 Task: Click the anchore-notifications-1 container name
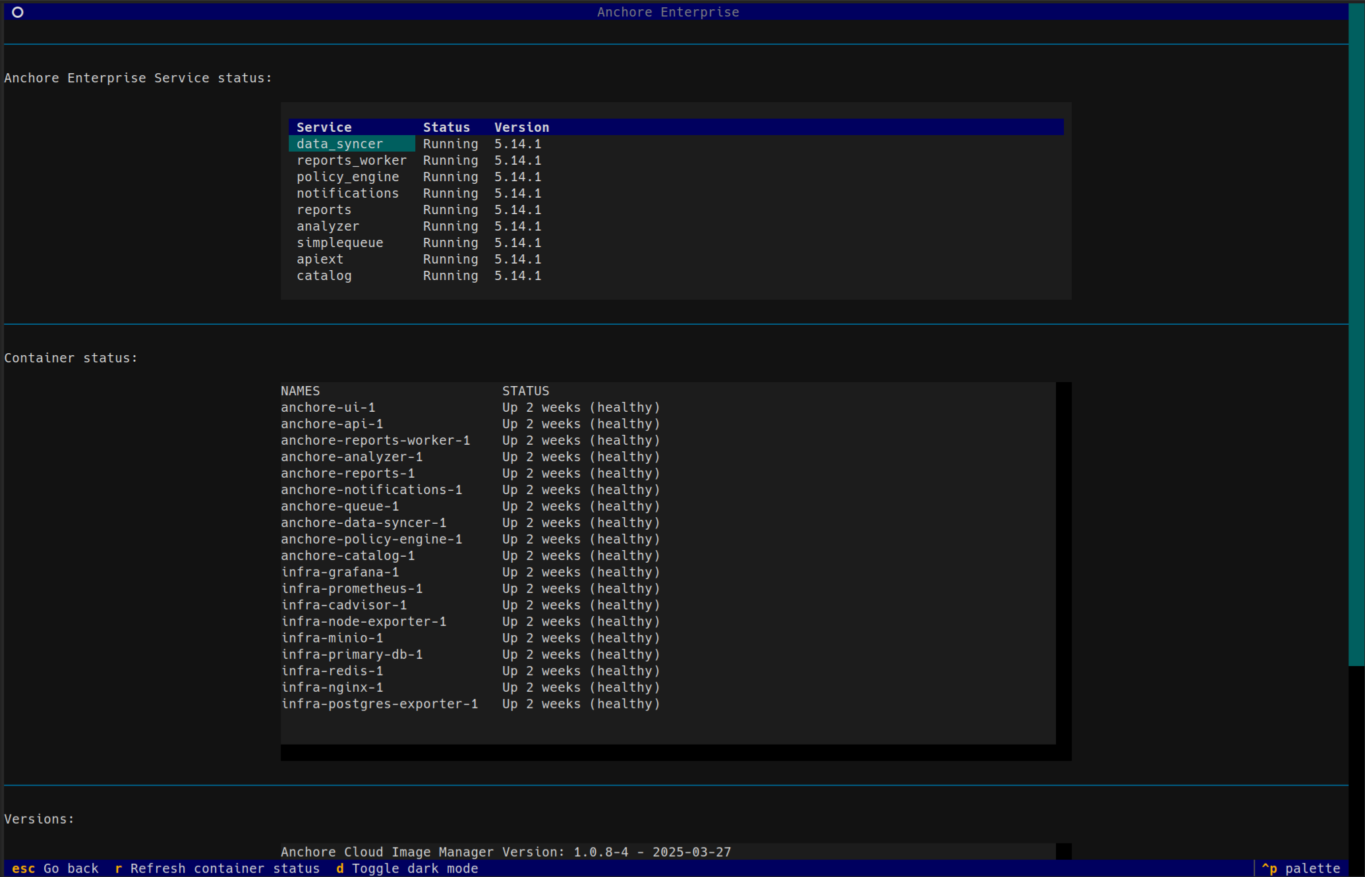click(x=371, y=490)
